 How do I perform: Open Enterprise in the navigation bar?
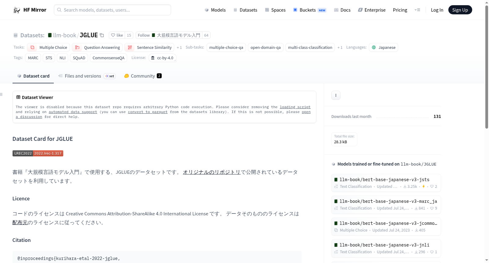372,10
